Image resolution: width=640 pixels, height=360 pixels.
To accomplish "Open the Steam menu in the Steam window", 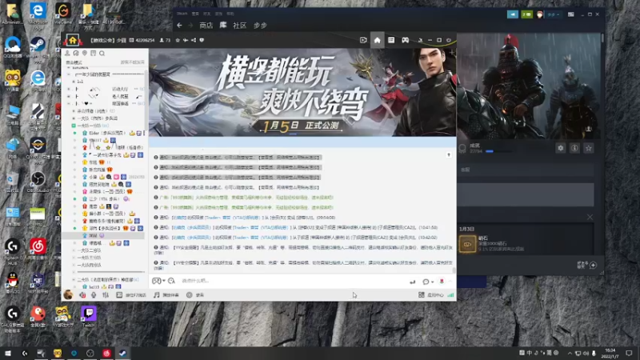I will [182, 14].
